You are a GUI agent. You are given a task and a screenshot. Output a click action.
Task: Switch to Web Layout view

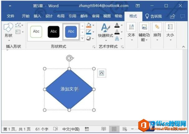click(125, 129)
